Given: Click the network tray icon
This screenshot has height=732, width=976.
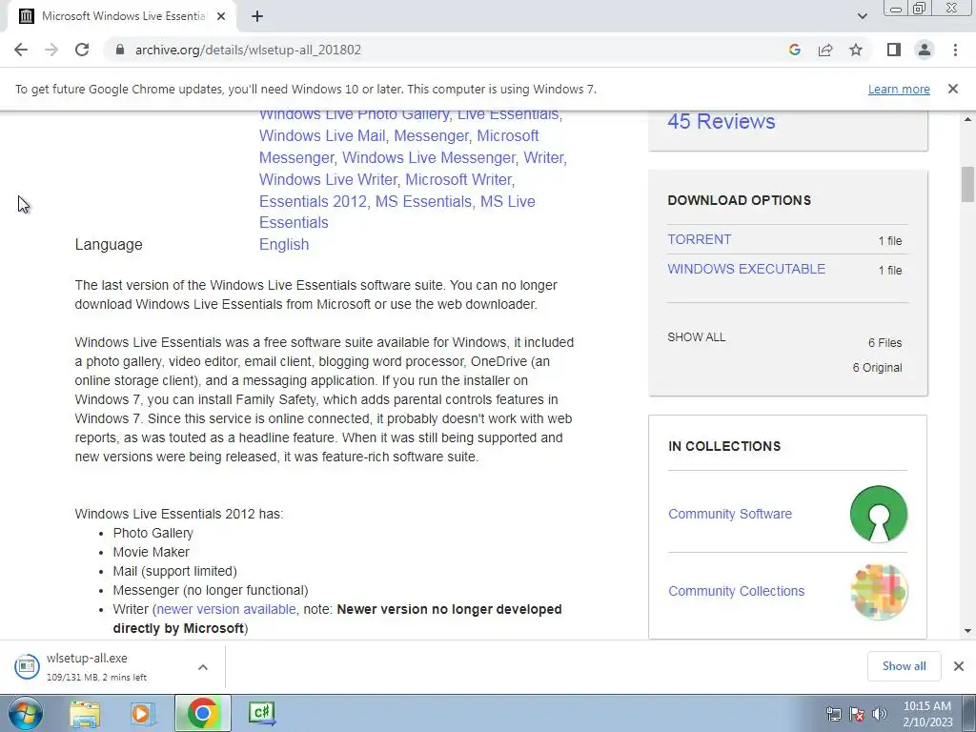Looking at the screenshot, I should click(833, 714).
